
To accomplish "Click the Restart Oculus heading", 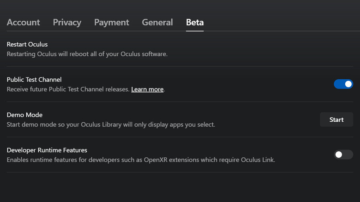I will click(27, 44).
